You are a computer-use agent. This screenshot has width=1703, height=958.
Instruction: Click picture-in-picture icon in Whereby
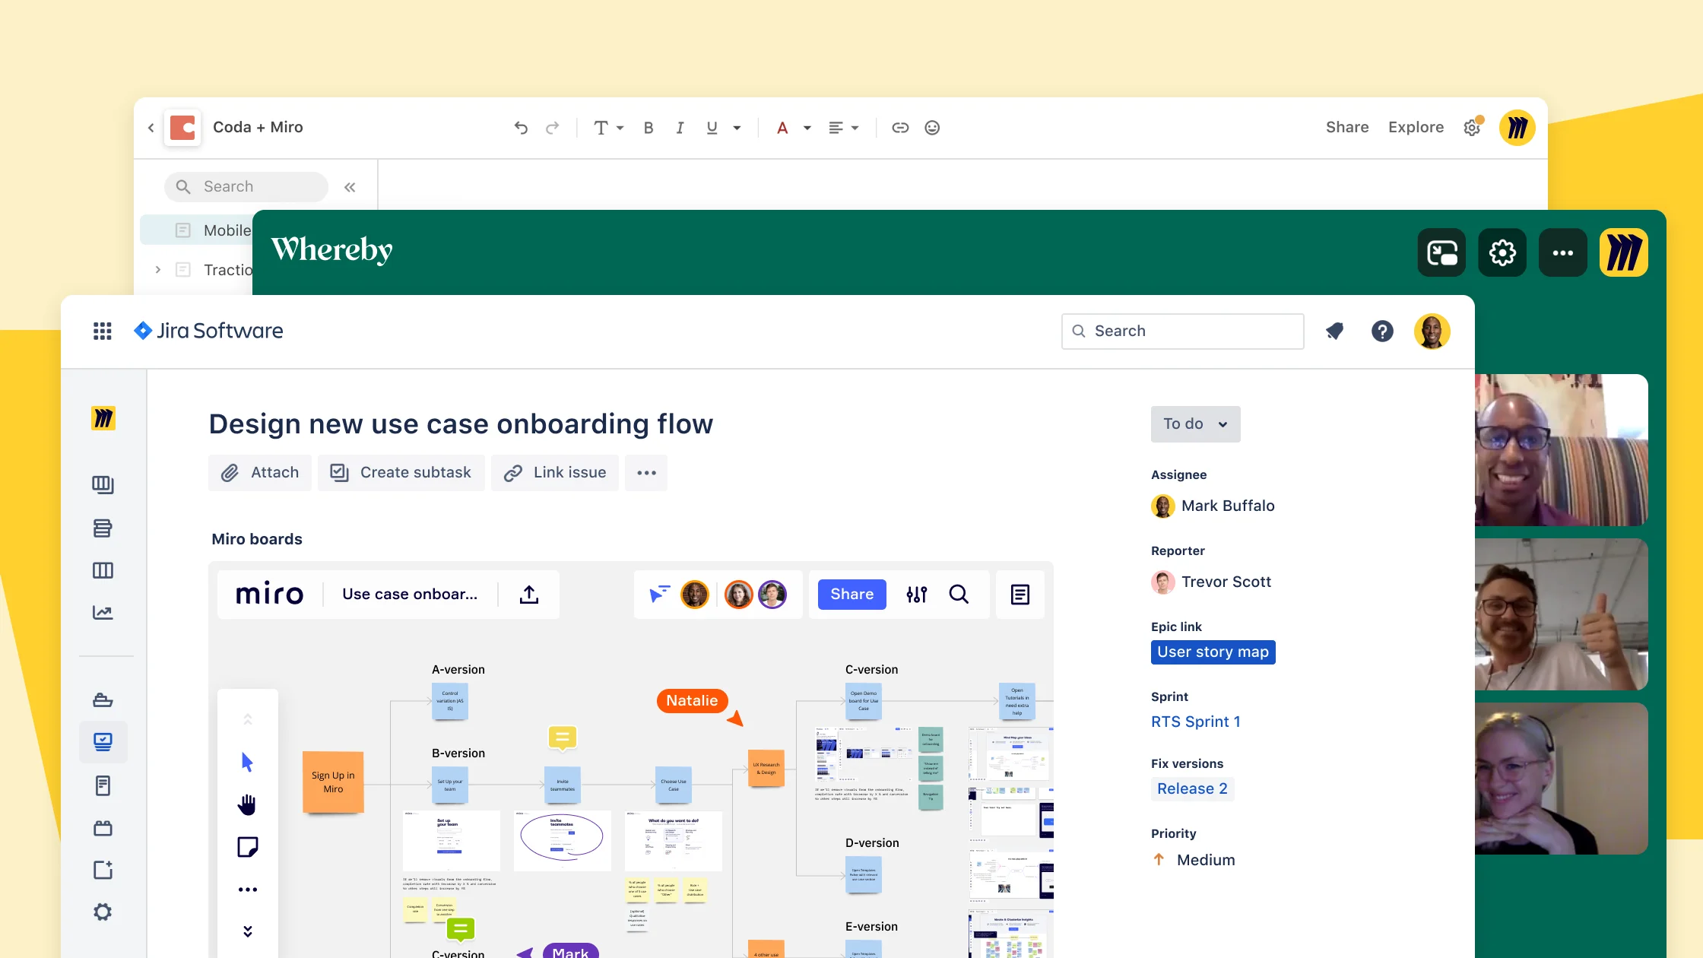point(1441,252)
